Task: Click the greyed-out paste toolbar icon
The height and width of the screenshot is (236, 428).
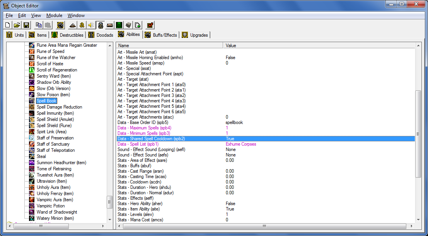Action: [x=48, y=25]
